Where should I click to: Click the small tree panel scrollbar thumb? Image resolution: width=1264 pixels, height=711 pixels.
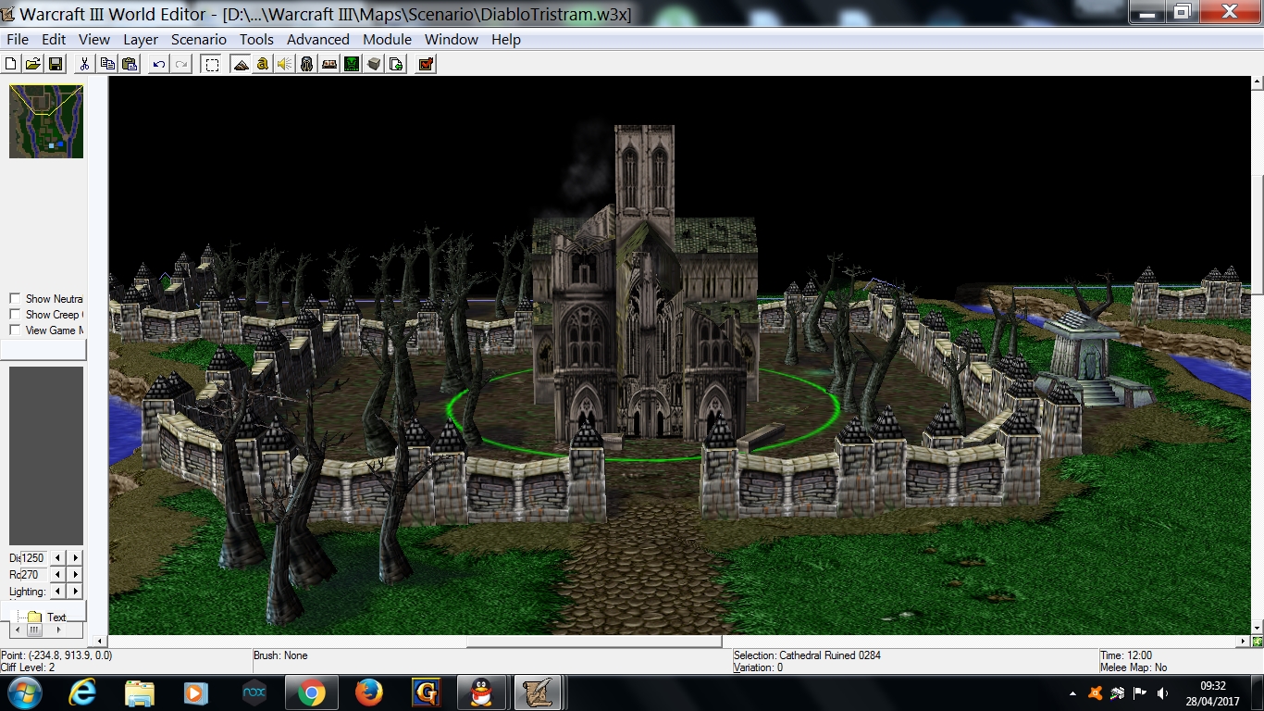(x=34, y=630)
